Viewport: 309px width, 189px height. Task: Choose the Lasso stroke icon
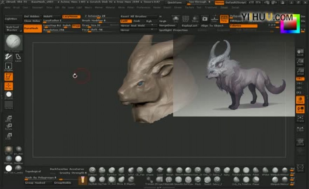(18, 57)
